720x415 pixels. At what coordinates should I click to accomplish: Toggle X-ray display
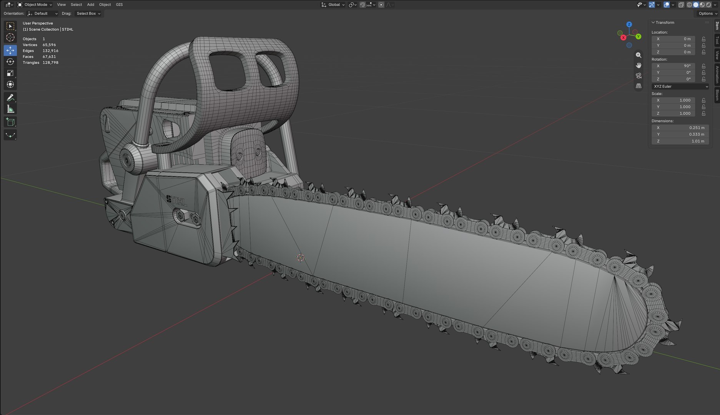point(681,5)
